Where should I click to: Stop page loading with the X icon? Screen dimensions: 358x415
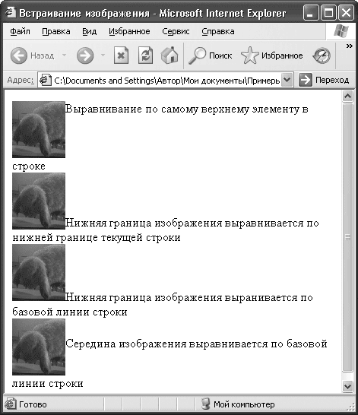point(121,55)
